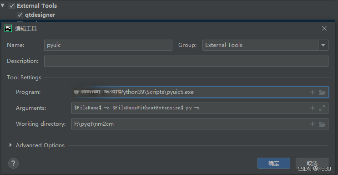Click the Group: label
The height and width of the screenshot is (175, 338).
(187, 45)
